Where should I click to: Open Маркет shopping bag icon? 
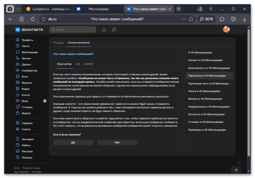click(x=18, y=113)
